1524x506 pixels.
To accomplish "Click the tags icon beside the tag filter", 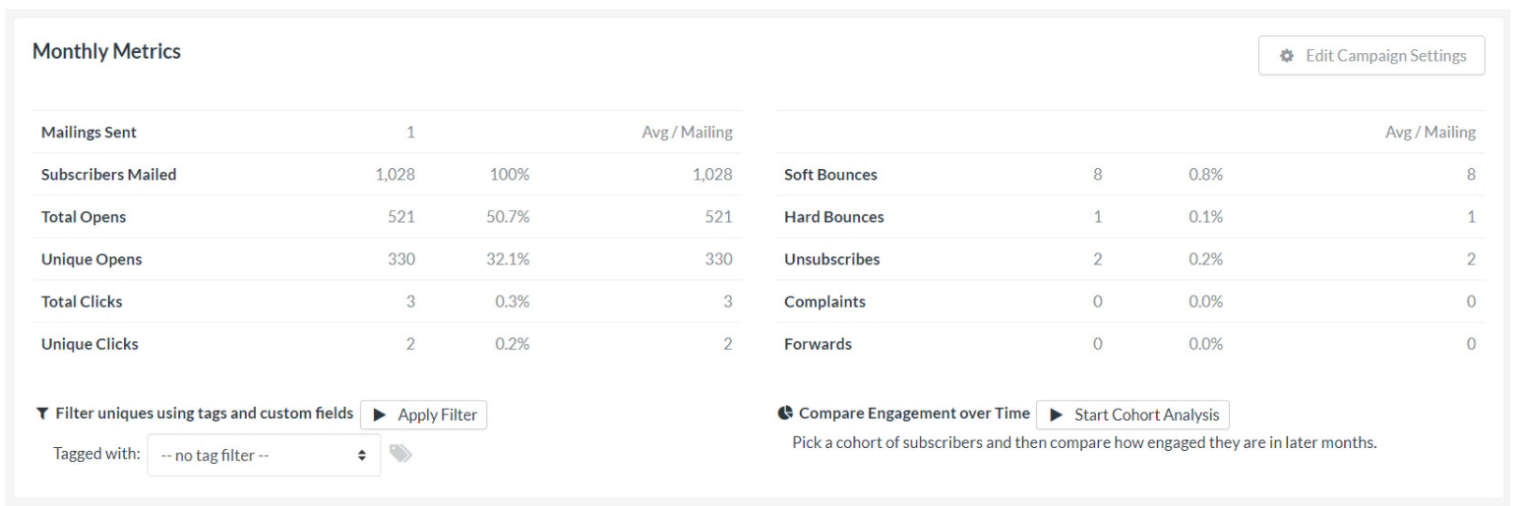I will [x=400, y=454].
